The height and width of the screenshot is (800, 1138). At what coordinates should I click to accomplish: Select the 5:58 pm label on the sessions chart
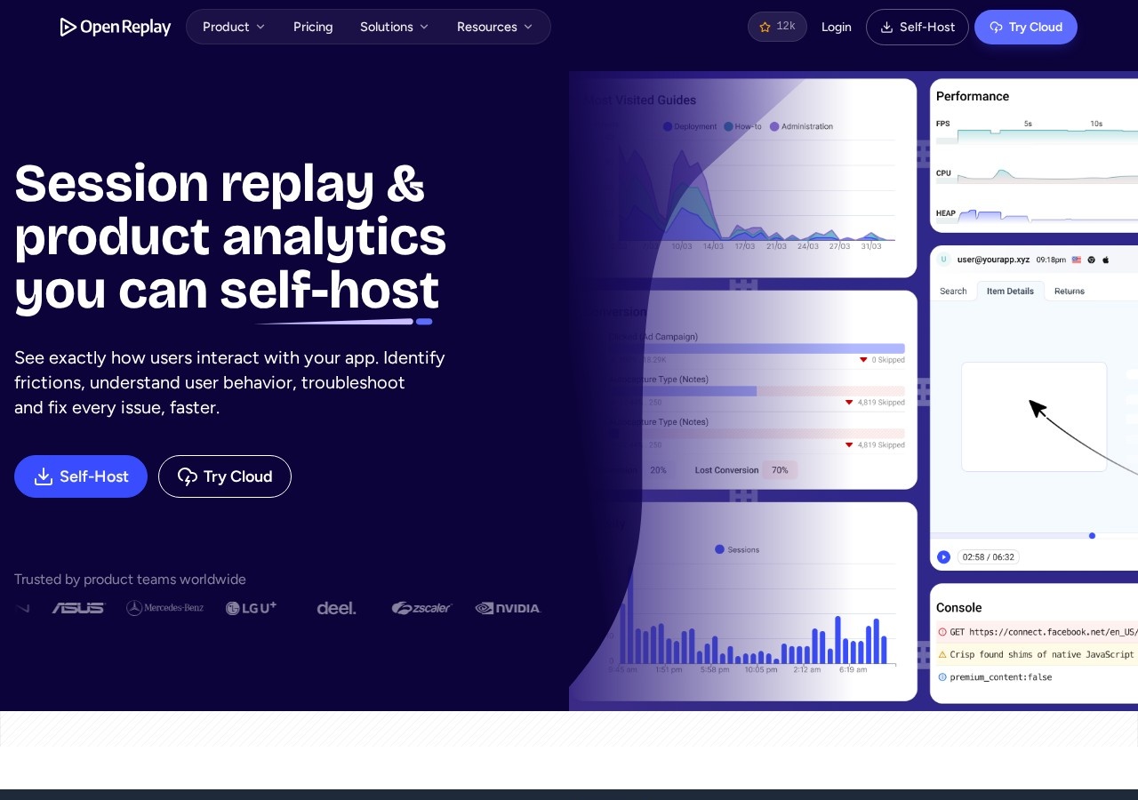(715, 669)
